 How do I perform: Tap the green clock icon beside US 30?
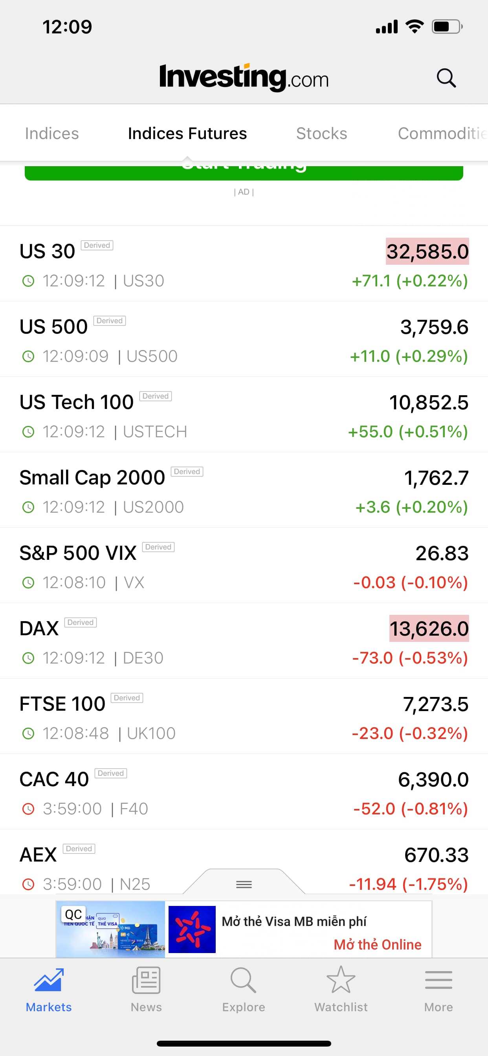coord(28,281)
